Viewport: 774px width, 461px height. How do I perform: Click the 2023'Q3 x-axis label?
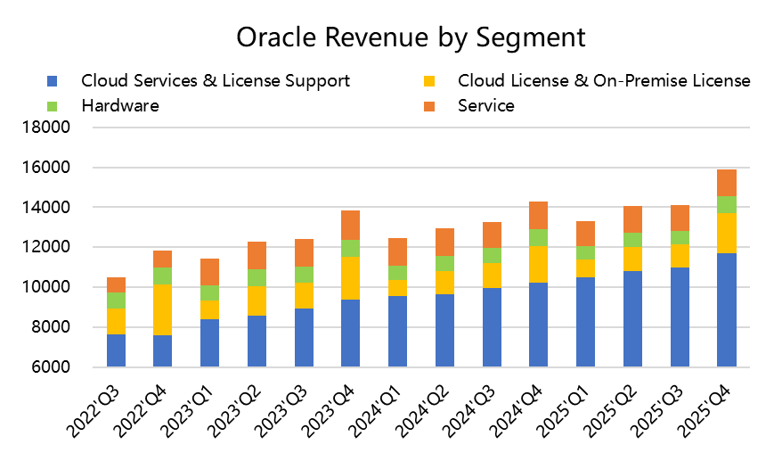tap(281, 412)
